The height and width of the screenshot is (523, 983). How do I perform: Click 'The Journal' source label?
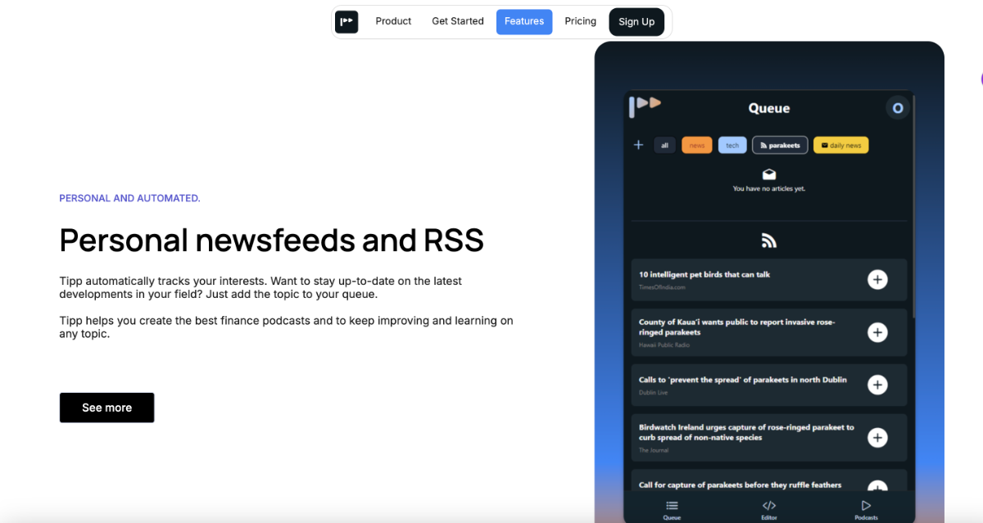click(x=654, y=450)
